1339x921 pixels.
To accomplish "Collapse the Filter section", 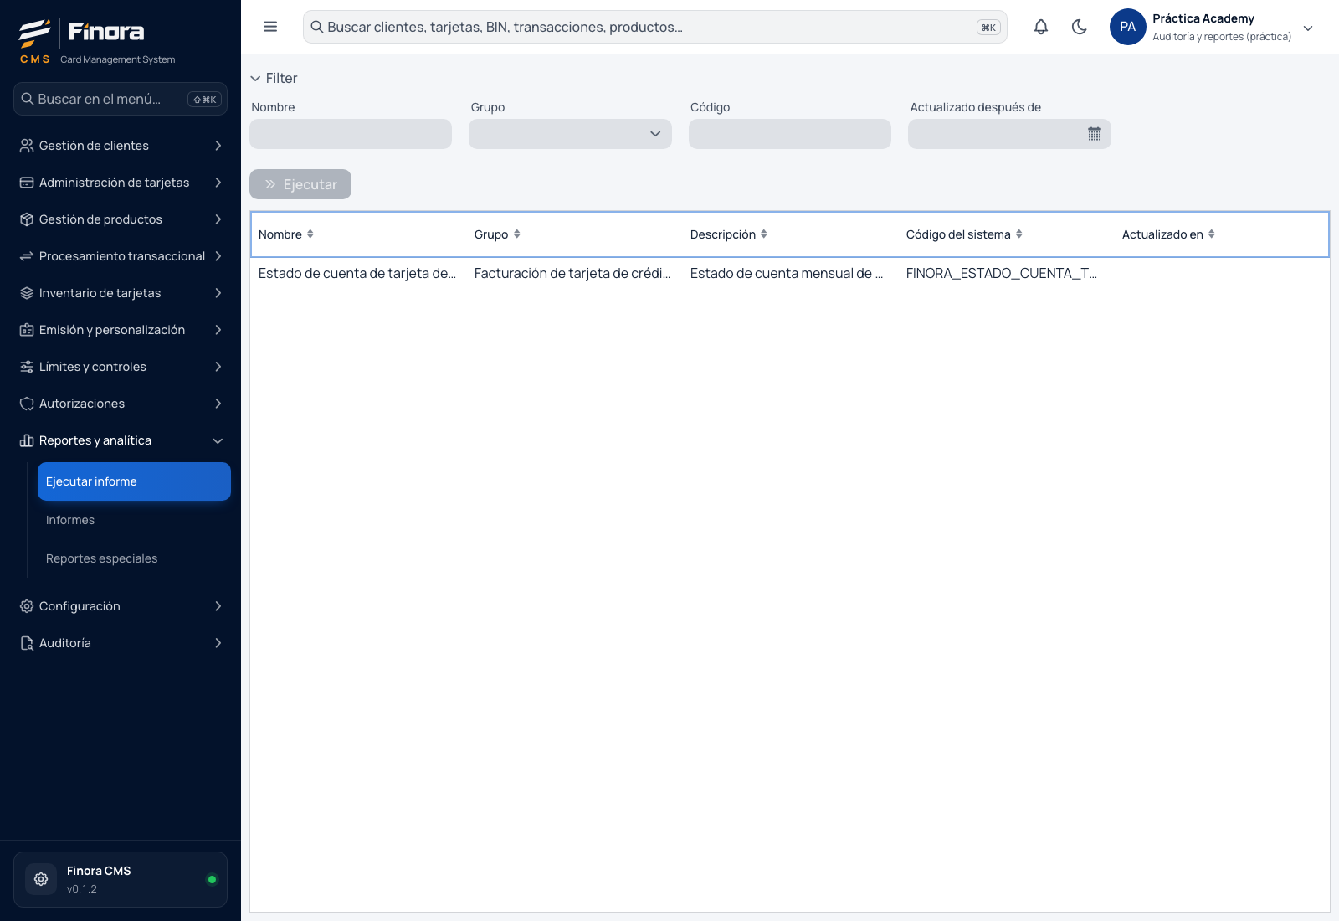I will 274,78.
